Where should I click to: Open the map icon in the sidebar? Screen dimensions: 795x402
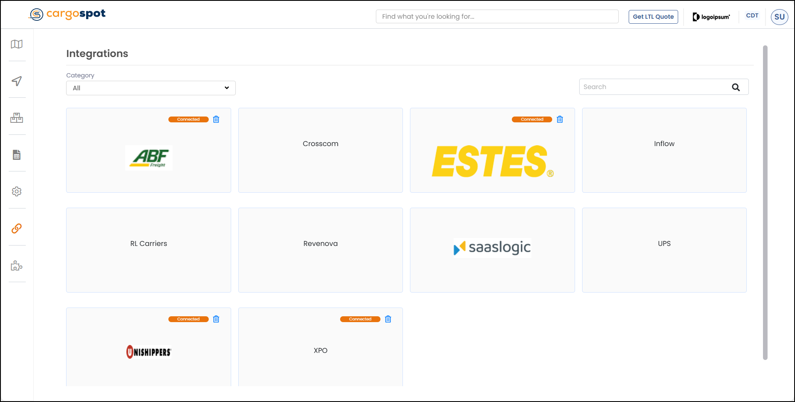[x=17, y=44]
